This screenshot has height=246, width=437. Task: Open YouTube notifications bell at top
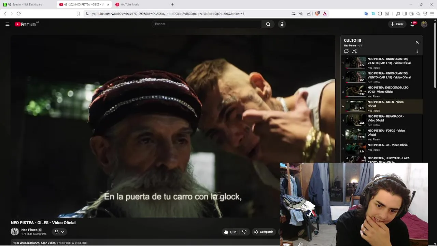413,24
